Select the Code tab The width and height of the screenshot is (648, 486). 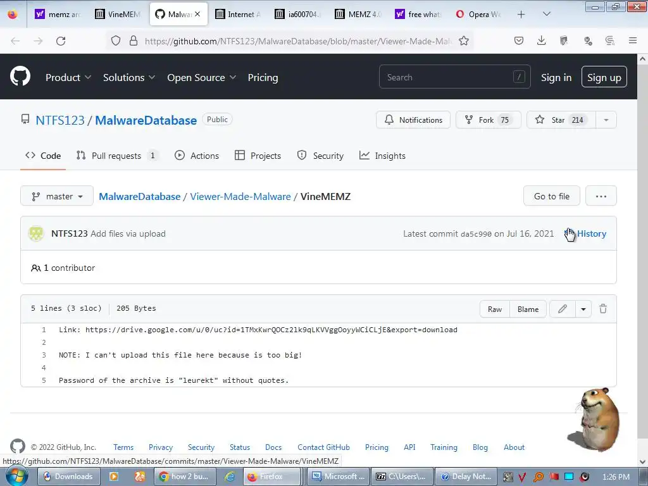pos(43,156)
